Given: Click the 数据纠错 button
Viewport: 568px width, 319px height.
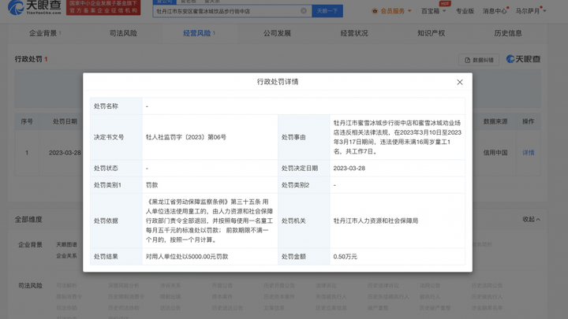Looking at the screenshot, I should 480,60.
